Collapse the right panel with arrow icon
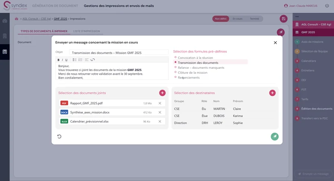 click(x=297, y=17)
